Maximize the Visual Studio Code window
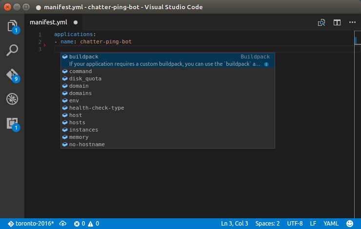The image size is (361, 229). point(26,7)
